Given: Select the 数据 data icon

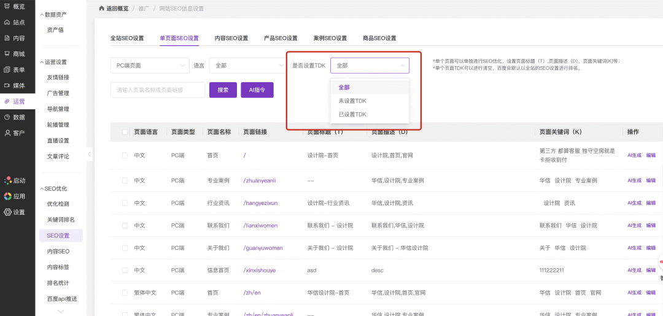Looking at the screenshot, I should click(x=7, y=117).
